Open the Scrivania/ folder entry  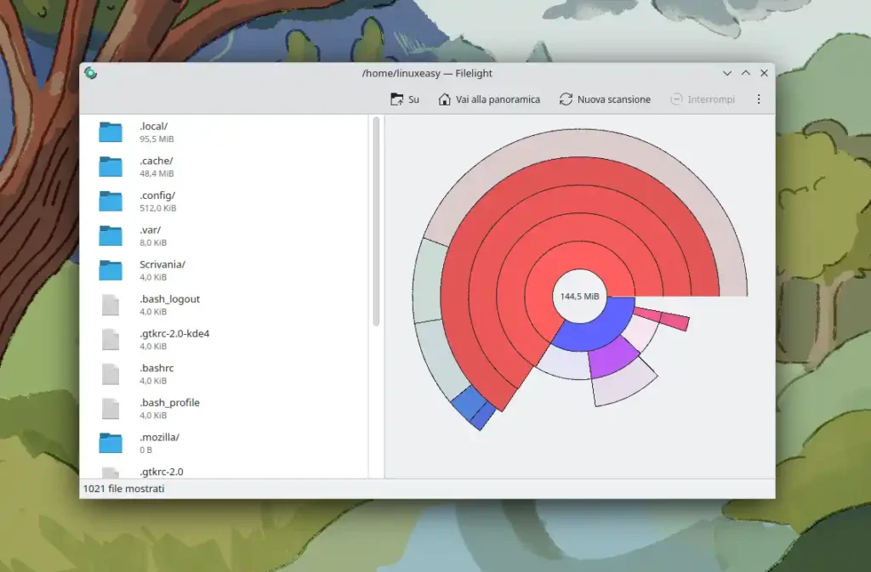click(162, 264)
